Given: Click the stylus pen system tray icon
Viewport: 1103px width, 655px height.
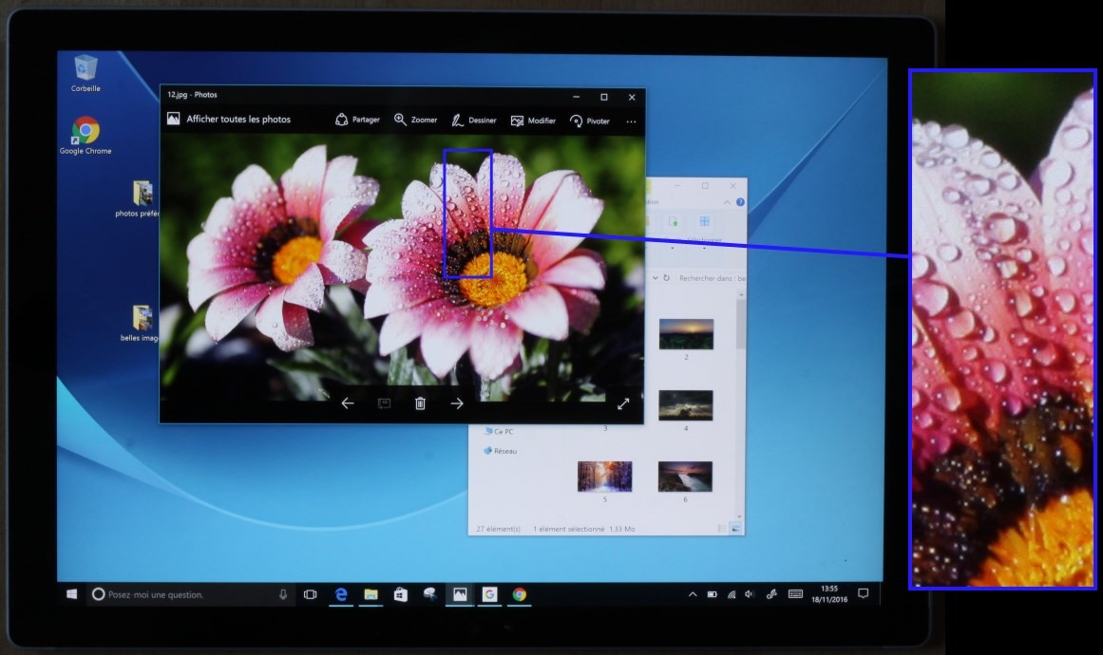Looking at the screenshot, I should pyautogui.click(x=771, y=594).
